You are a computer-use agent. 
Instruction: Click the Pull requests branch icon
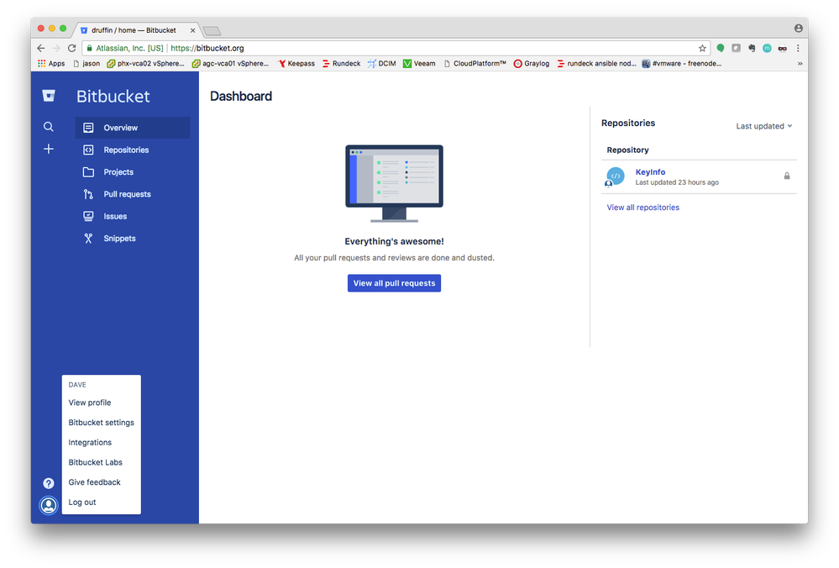click(88, 194)
